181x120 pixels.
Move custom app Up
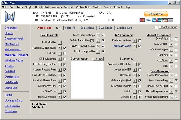tap(95, 59)
